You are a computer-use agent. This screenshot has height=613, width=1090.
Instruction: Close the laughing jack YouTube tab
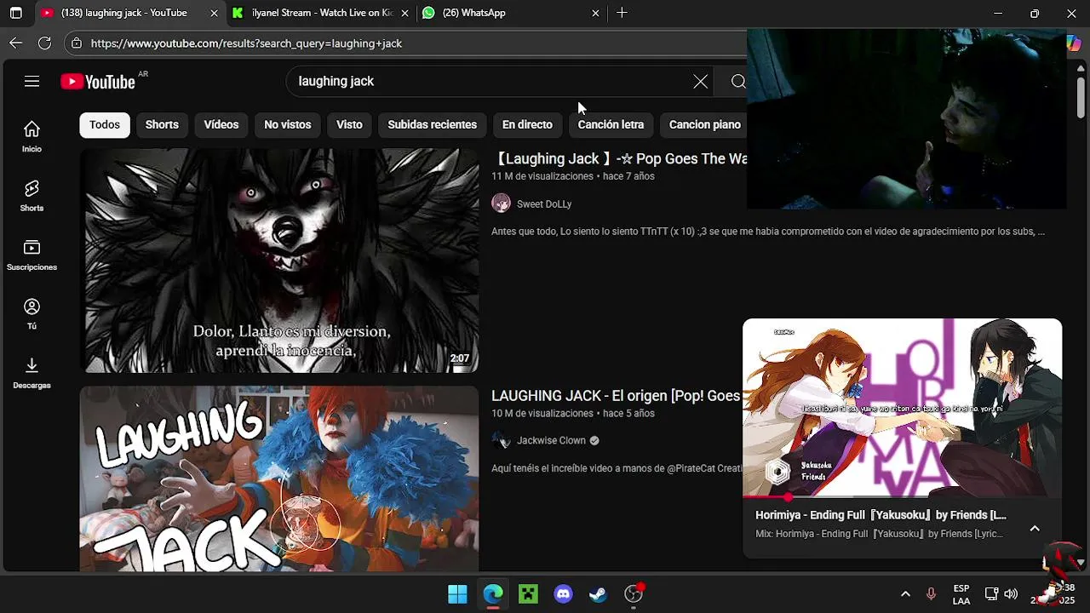[214, 13]
